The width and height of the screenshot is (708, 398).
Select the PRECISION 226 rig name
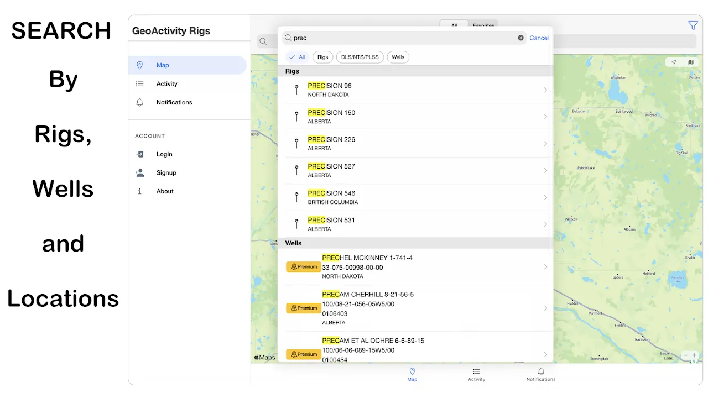pyautogui.click(x=331, y=139)
